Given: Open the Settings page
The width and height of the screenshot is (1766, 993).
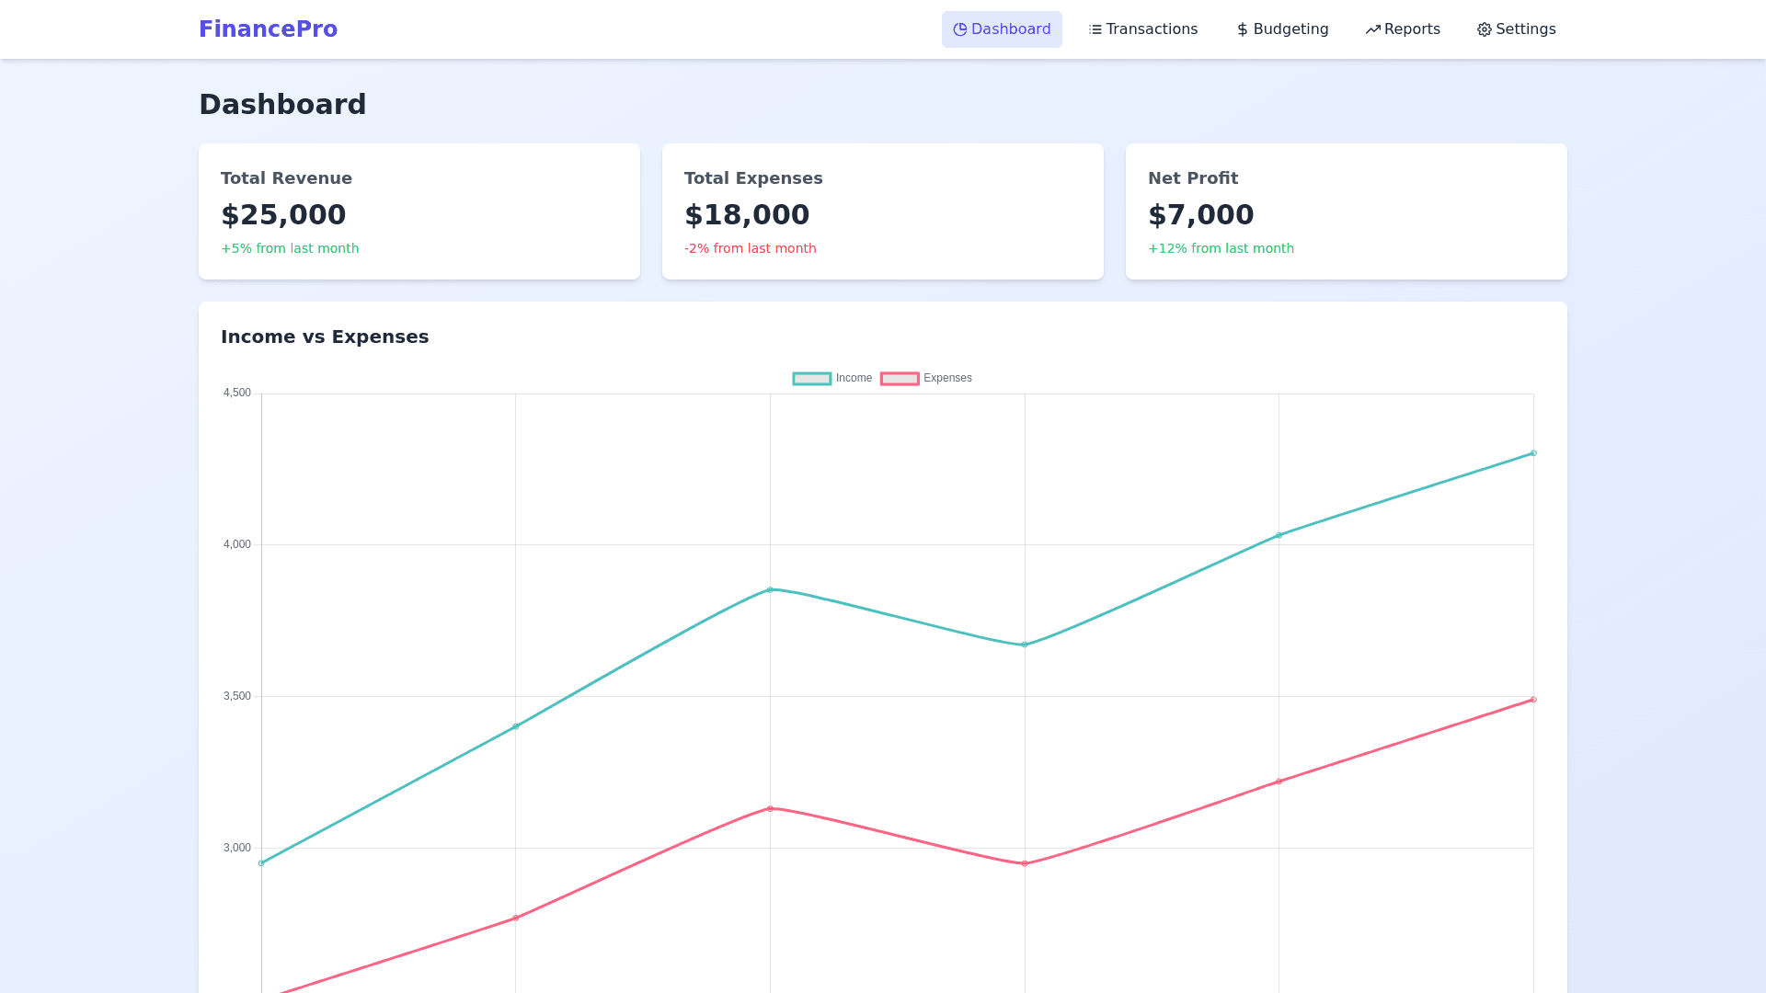Looking at the screenshot, I should point(1516,29).
